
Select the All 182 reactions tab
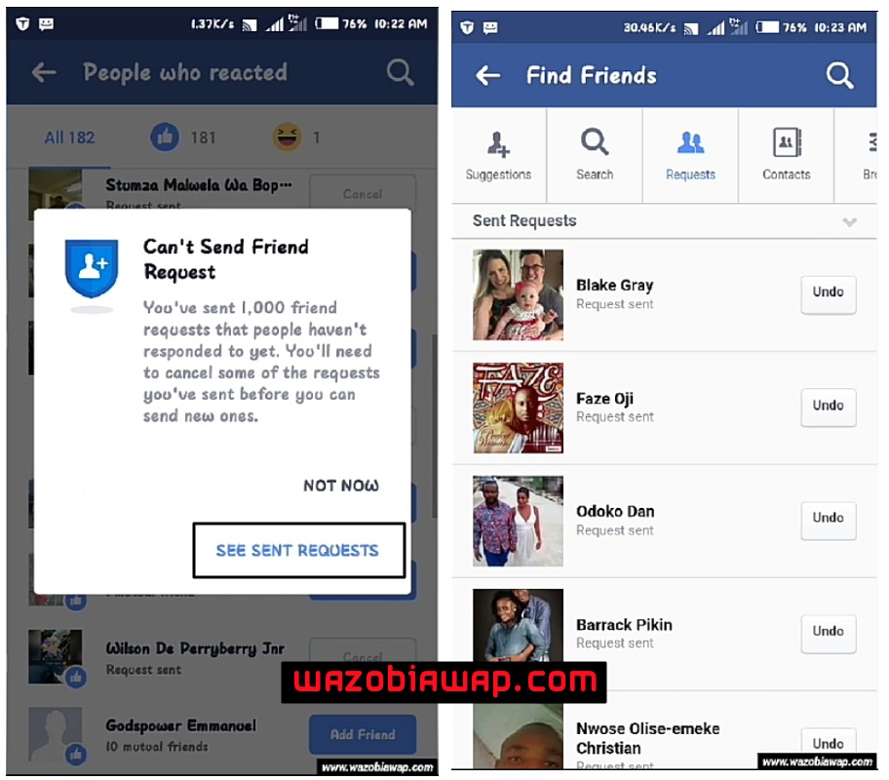click(70, 137)
